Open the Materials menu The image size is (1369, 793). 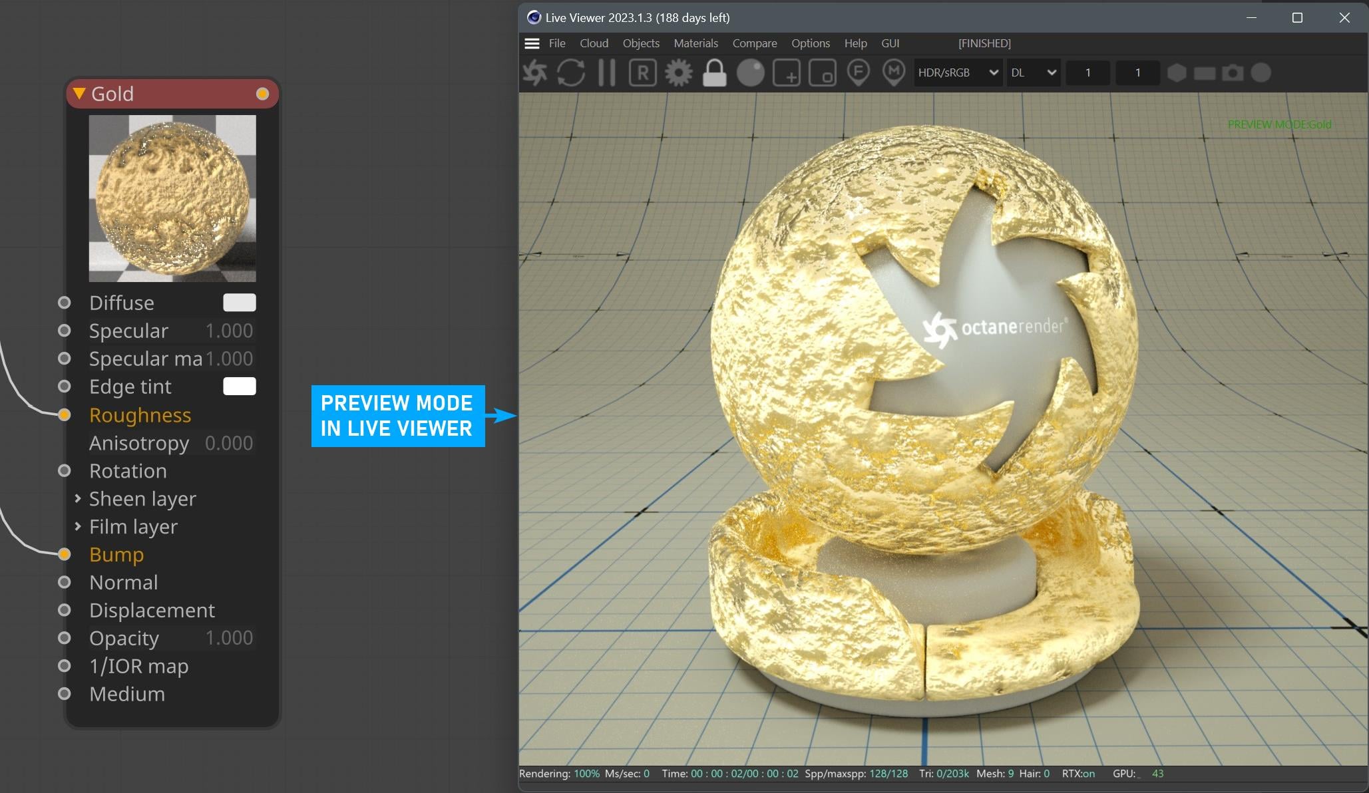point(695,43)
